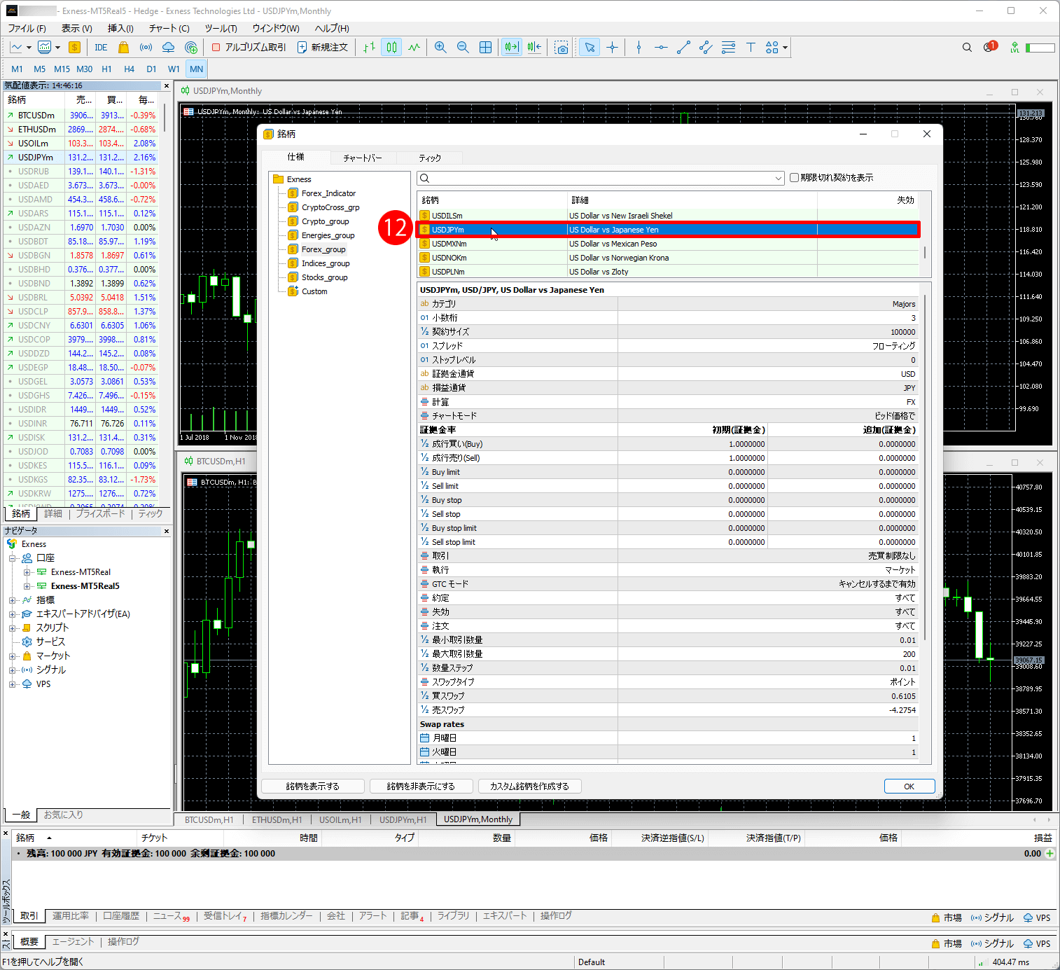
Task: Open the チャート(C) menu
Action: (169, 28)
